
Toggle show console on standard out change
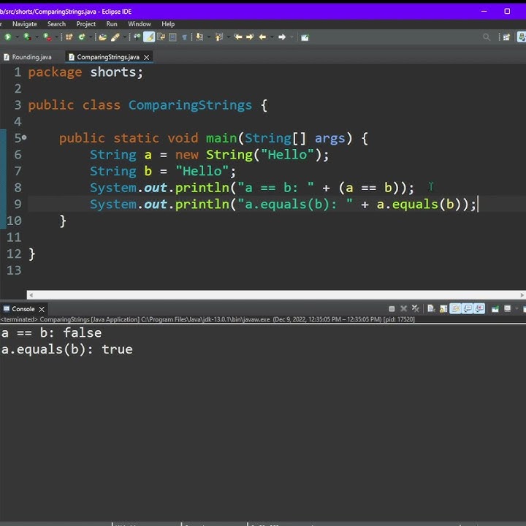(468, 308)
